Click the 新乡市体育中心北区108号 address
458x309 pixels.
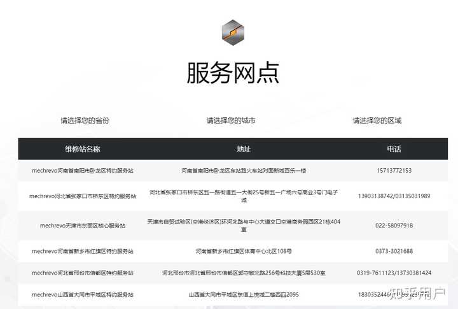(x=244, y=251)
